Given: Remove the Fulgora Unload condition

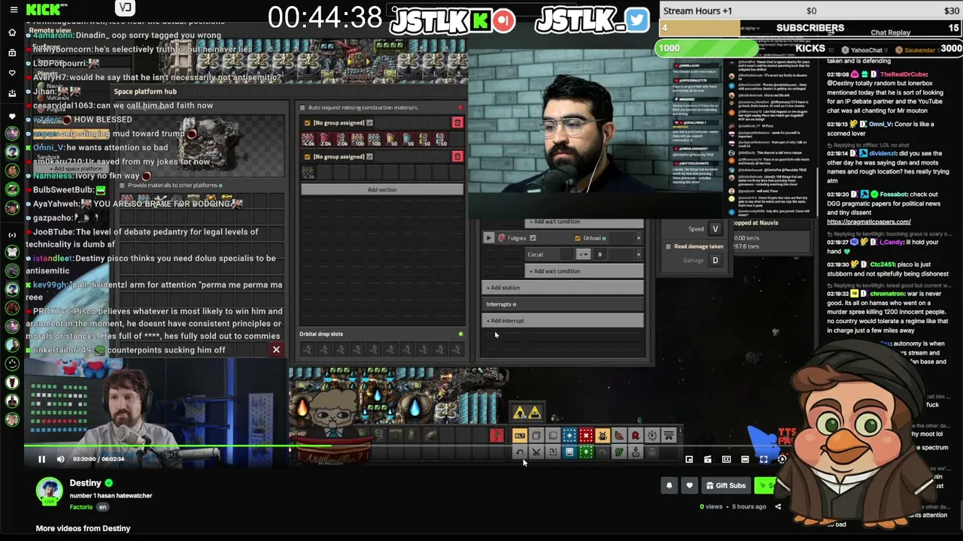Looking at the screenshot, I should pos(639,238).
